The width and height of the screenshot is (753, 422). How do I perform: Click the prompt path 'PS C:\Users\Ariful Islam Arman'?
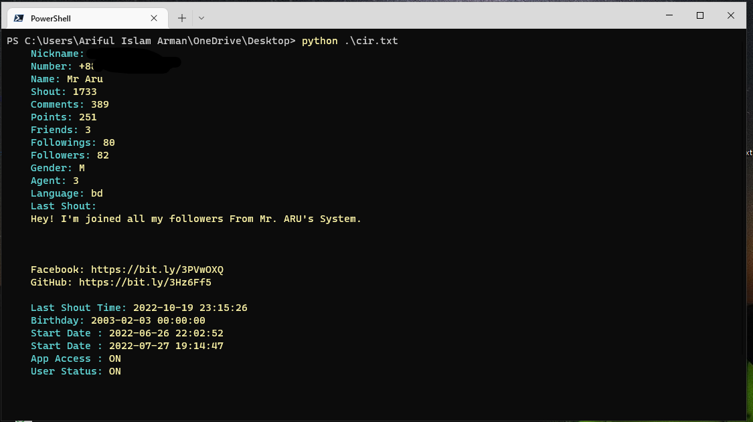[96, 41]
